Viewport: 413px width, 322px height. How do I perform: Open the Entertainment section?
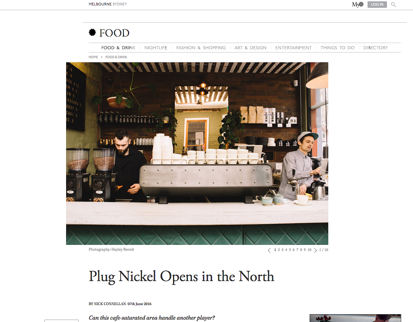click(293, 48)
